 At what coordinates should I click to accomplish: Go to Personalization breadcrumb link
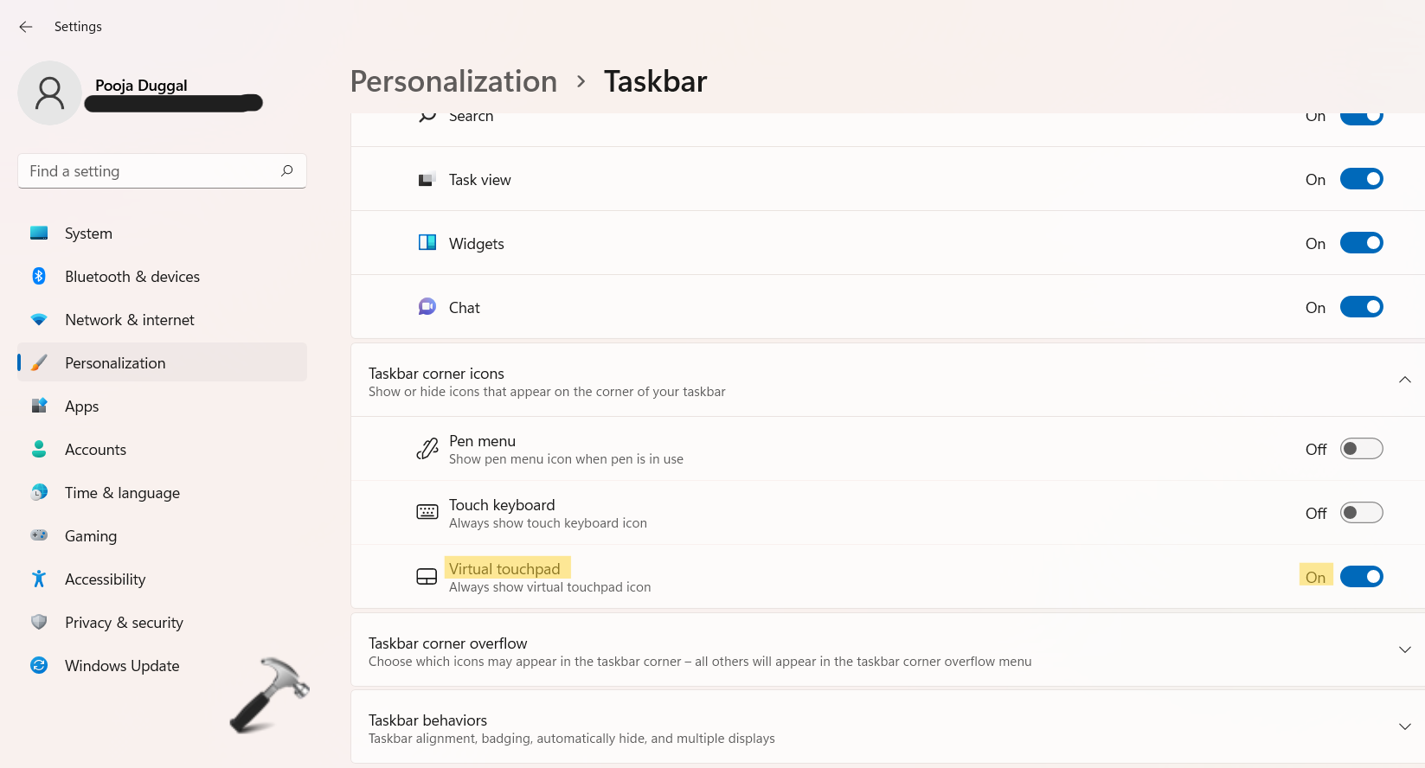(x=453, y=81)
